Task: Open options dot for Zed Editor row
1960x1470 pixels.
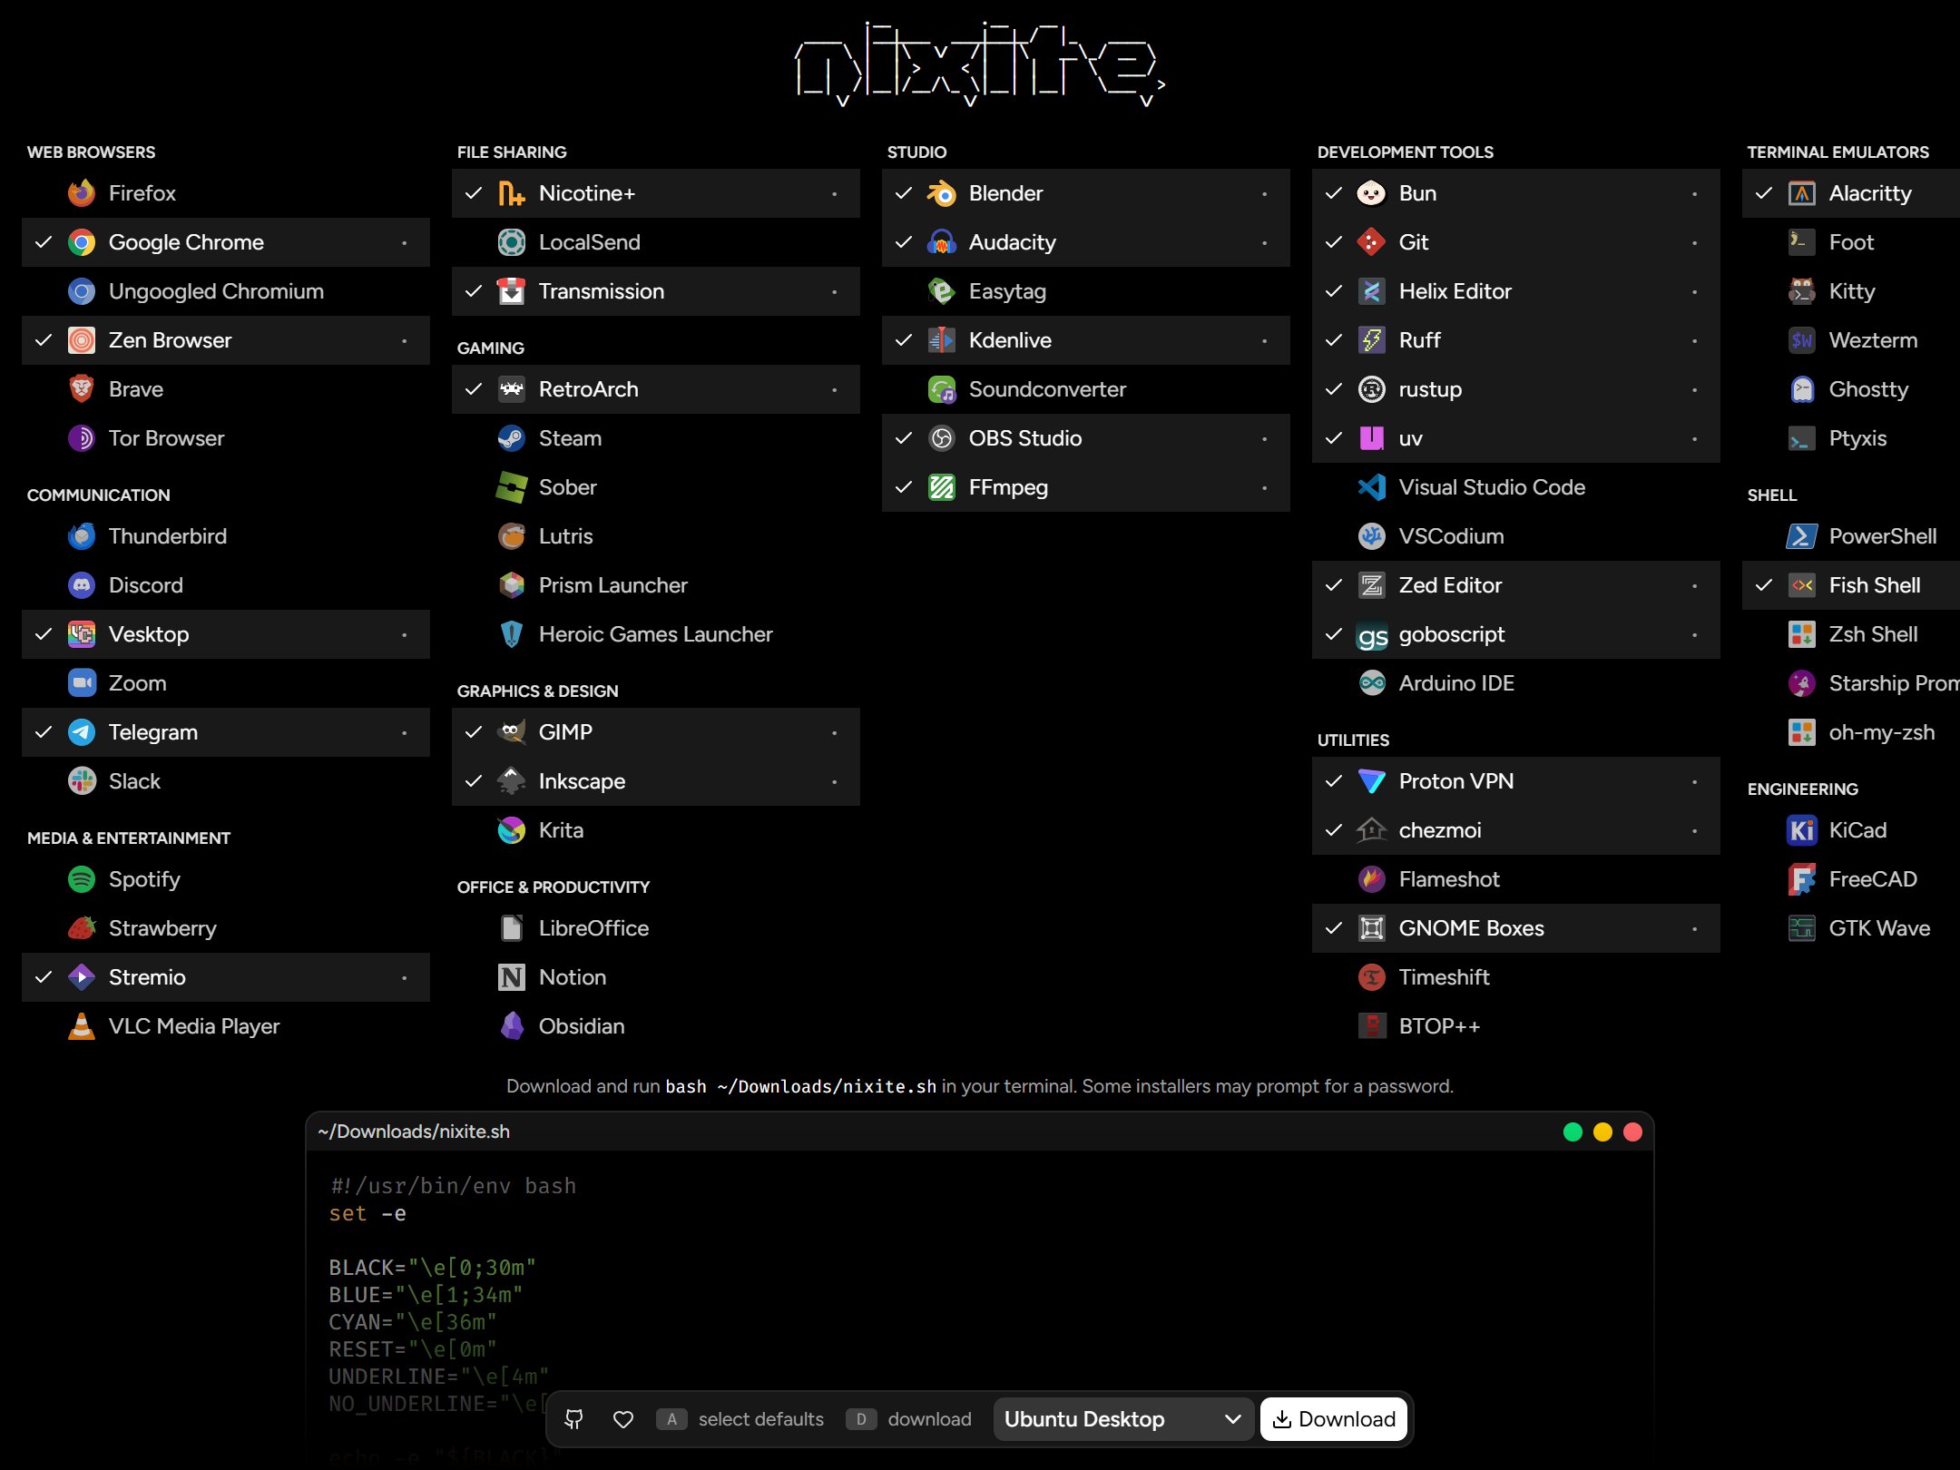Action: pyautogui.click(x=1695, y=585)
